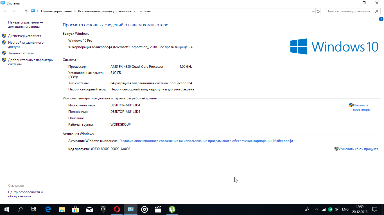This screenshot has height=215, width=384.
Task: Open "Дополнительные параметры системы"
Action: tap(31, 62)
